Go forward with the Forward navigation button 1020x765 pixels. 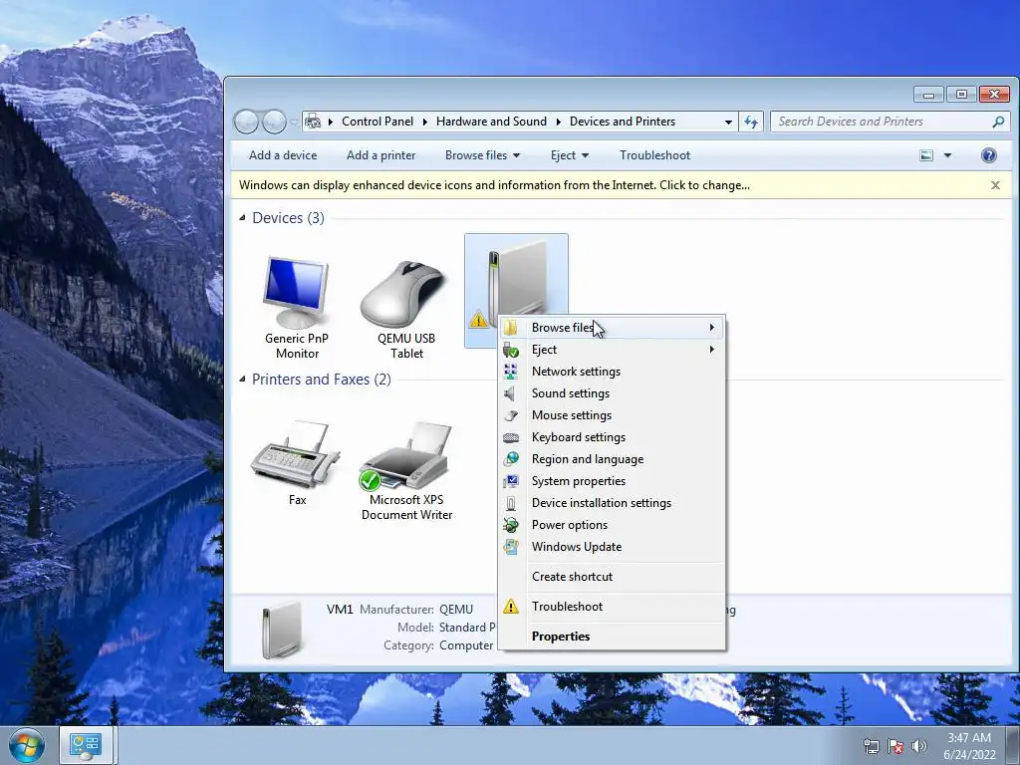click(274, 122)
